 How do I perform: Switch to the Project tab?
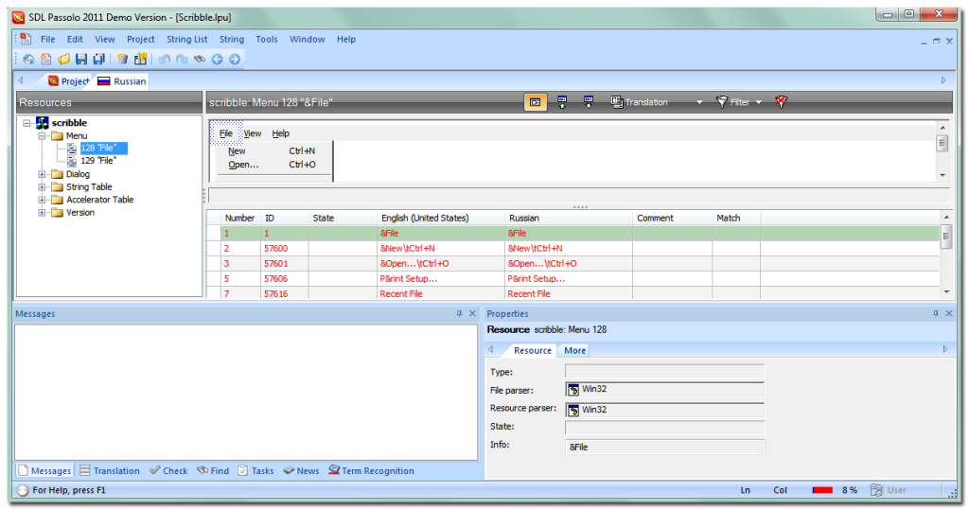[68, 81]
